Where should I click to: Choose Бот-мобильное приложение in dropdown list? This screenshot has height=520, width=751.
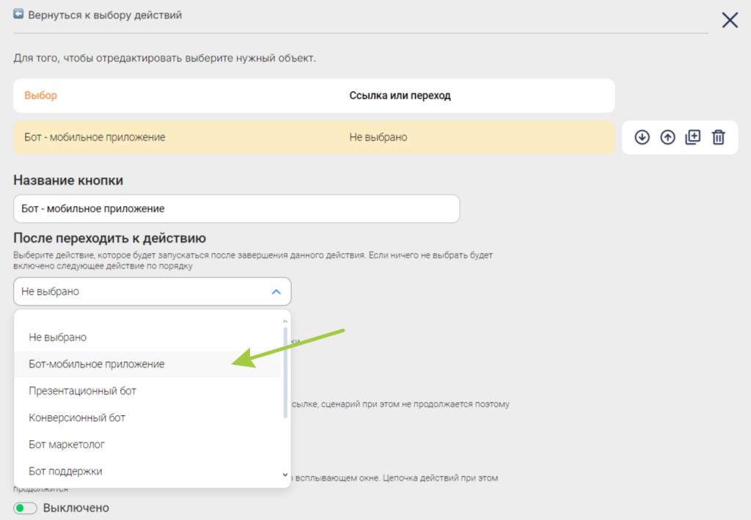147,365
